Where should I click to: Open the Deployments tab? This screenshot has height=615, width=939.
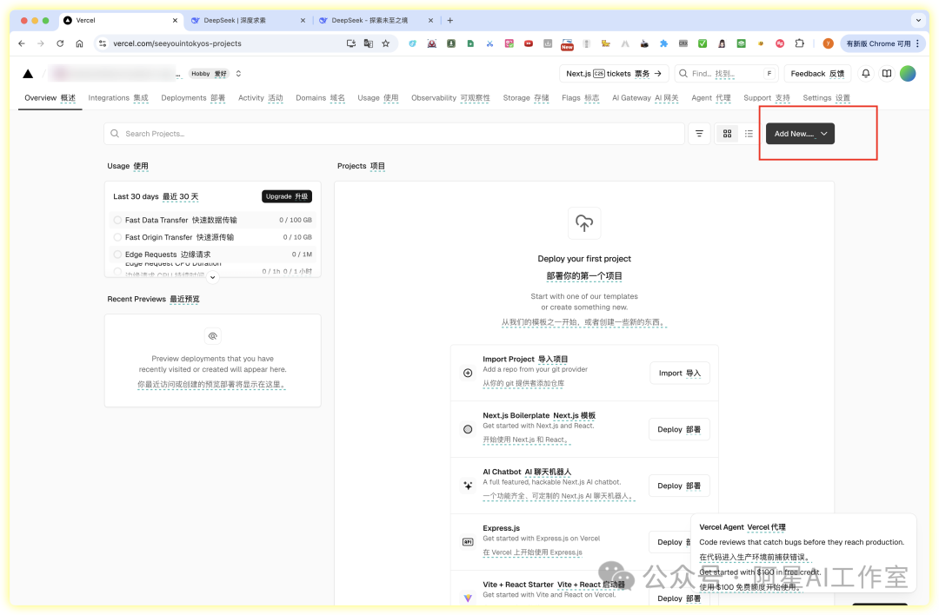tap(193, 98)
